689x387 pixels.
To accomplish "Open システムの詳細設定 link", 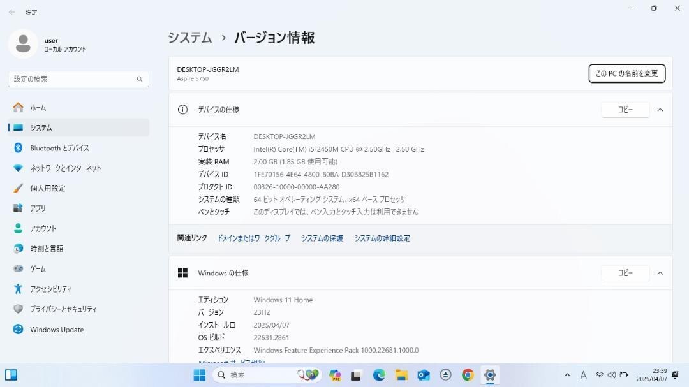I will pos(382,238).
